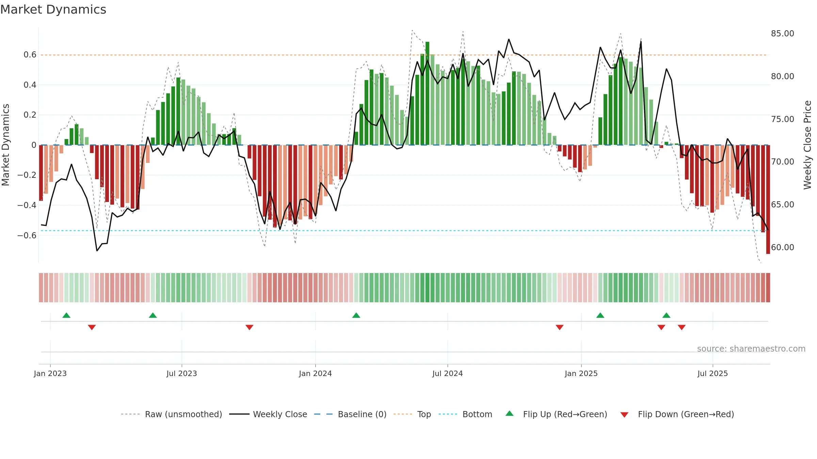Image resolution: width=817 pixels, height=459 pixels.
Task: Click the source: sharemaestro.com text
Action: (x=751, y=348)
